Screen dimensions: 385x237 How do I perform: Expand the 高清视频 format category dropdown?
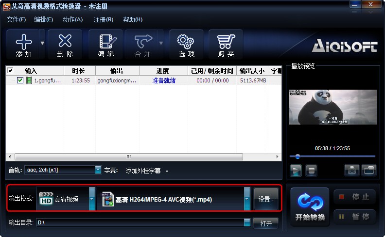coord(92,199)
